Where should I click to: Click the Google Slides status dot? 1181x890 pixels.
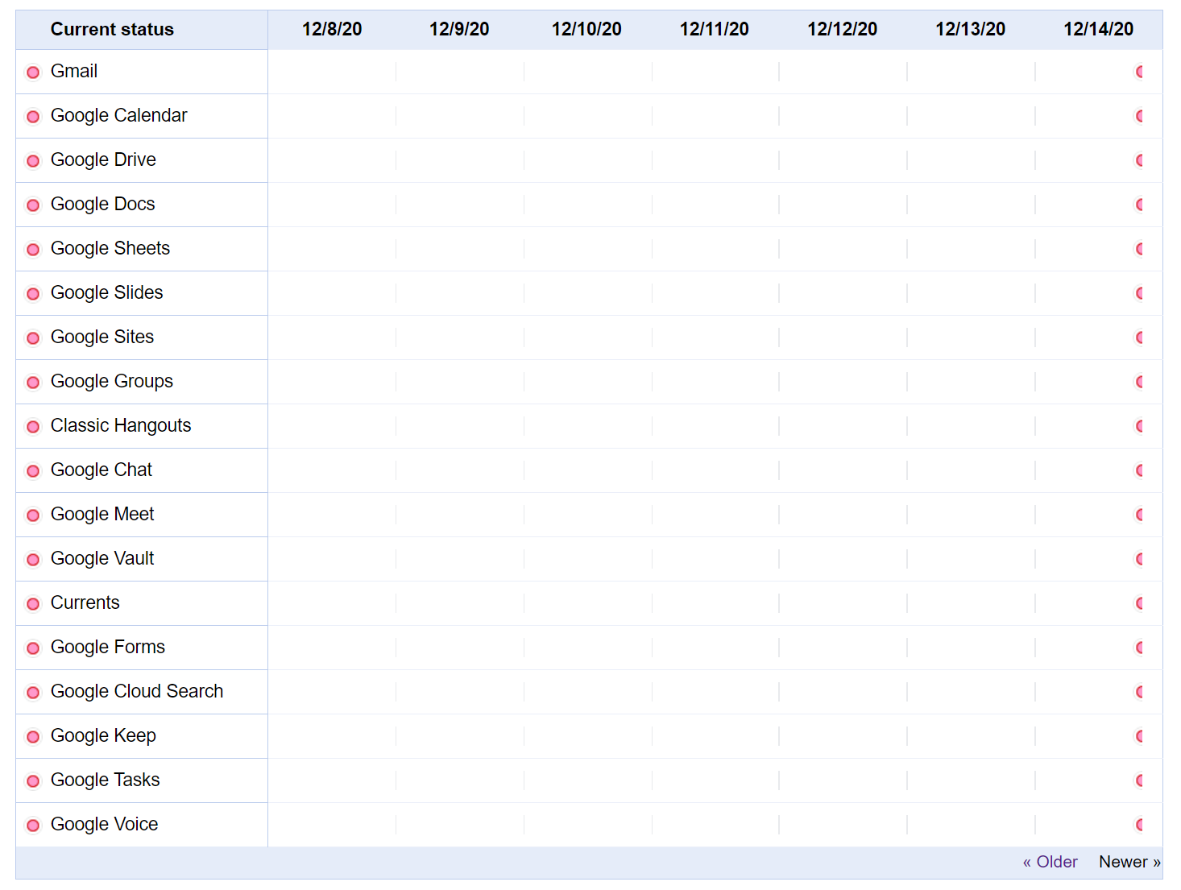pyautogui.click(x=33, y=294)
